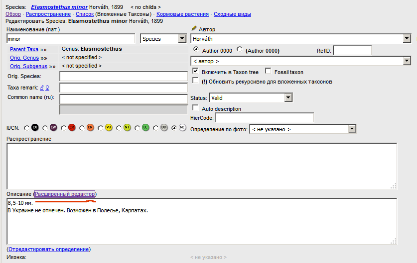This screenshot has height=263, width=417.
Task: Uncheck Включить в Taxon tree
Action: click(x=196, y=72)
